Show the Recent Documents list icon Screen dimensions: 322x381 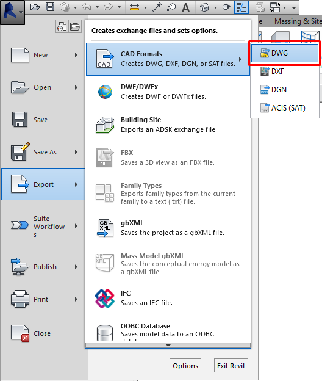point(62,26)
